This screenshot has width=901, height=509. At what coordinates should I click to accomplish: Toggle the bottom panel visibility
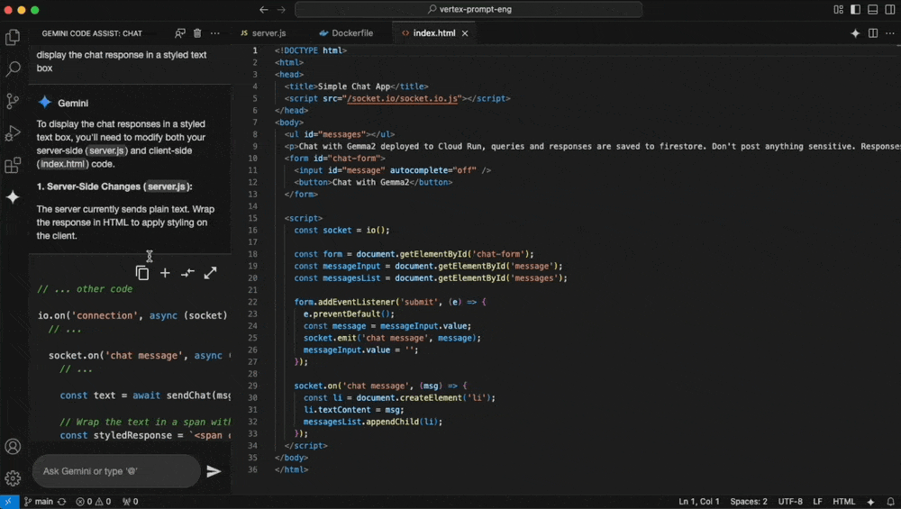click(x=873, y=9)
